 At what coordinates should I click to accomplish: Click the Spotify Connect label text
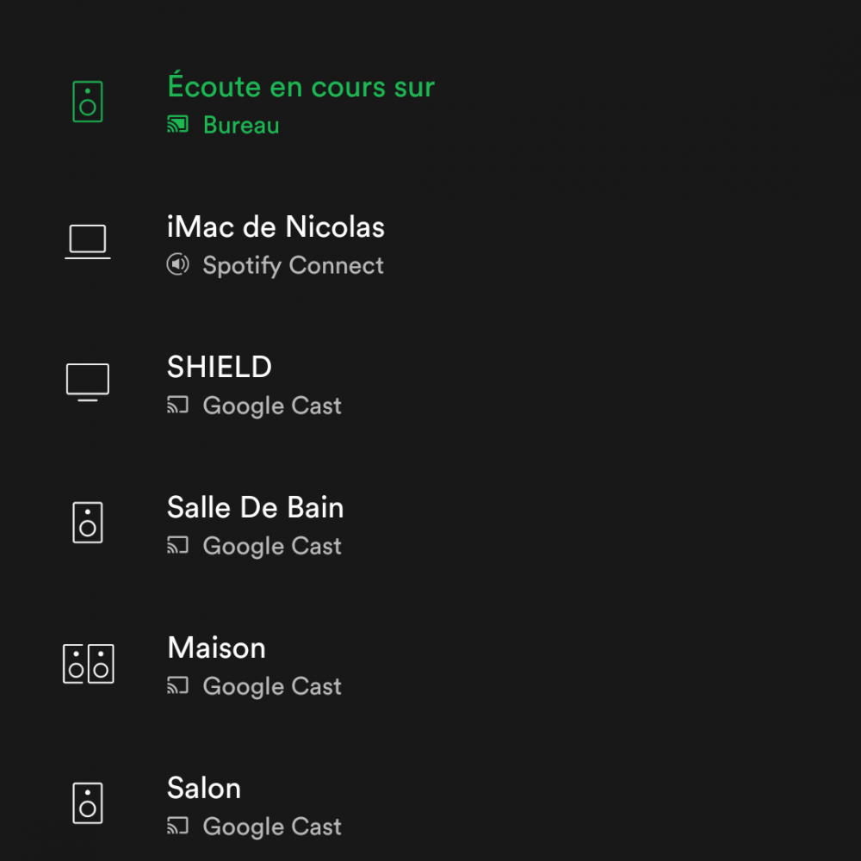pos(294,266)
